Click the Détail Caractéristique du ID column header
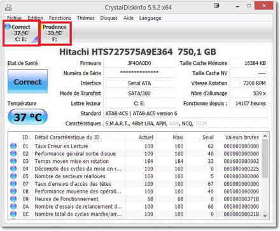280x231 pixels. coord(67,137)
